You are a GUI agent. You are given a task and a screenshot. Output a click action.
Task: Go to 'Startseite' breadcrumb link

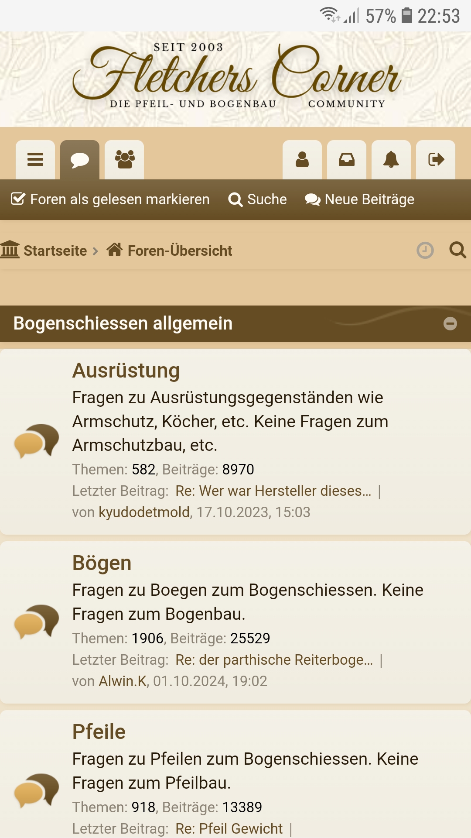pos(44,251)
